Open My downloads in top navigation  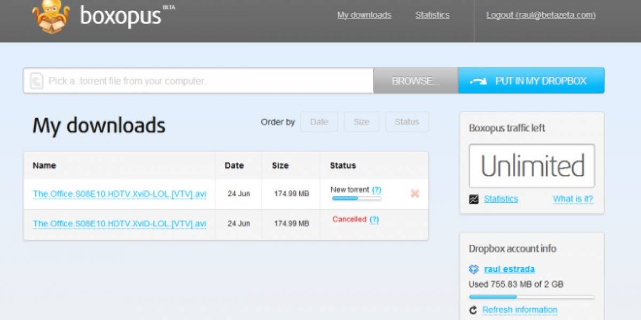(x=364, y=15)
